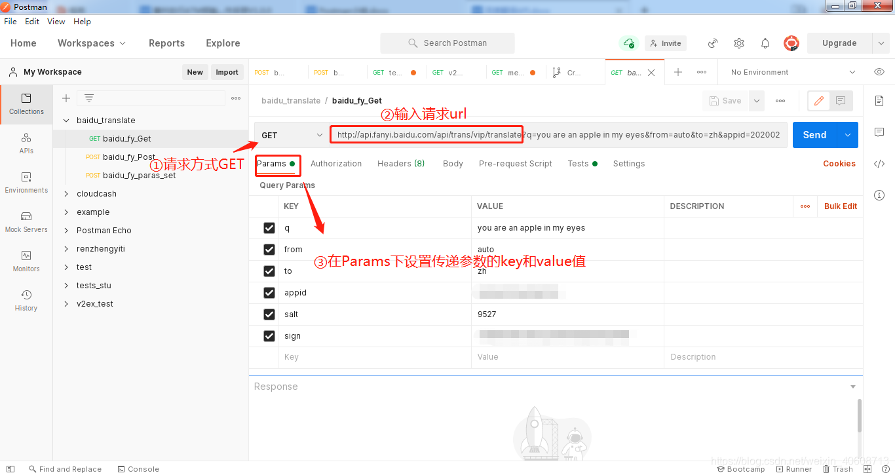
Task: Open the Monitors sidebar panel
Action: (x=26, y=261)
